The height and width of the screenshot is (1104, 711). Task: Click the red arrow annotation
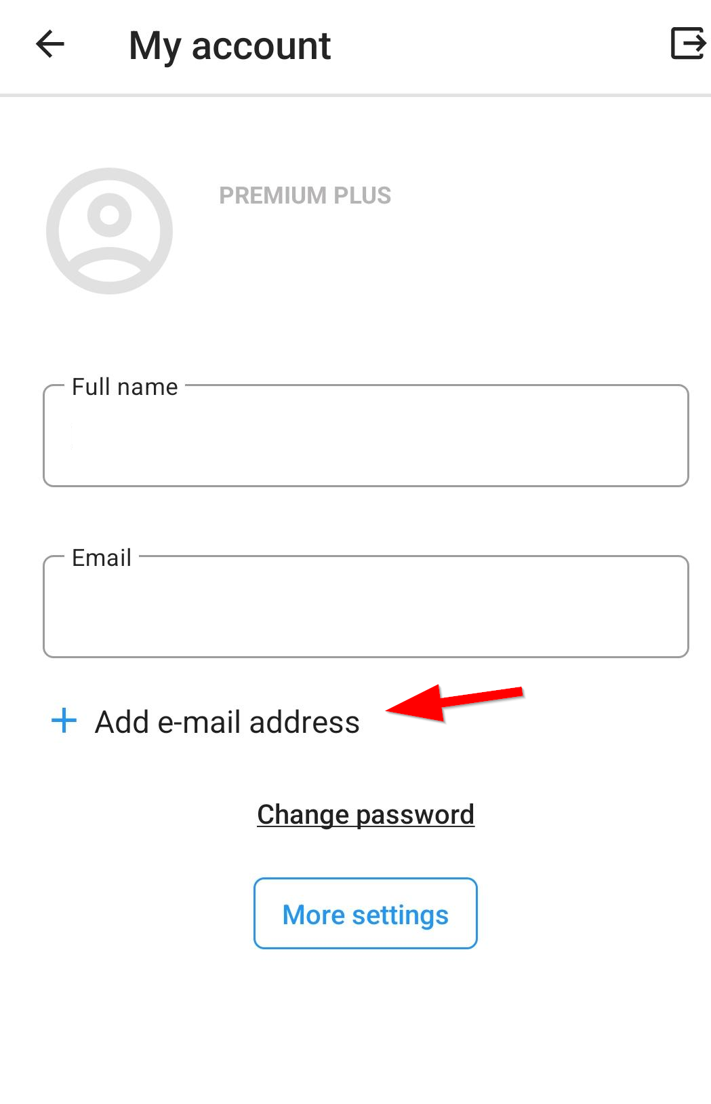455,702
